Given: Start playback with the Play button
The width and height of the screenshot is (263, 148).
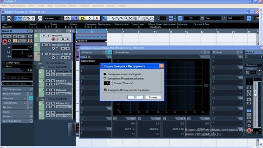Looking at the screenshot, I should [x=90, y=18].
